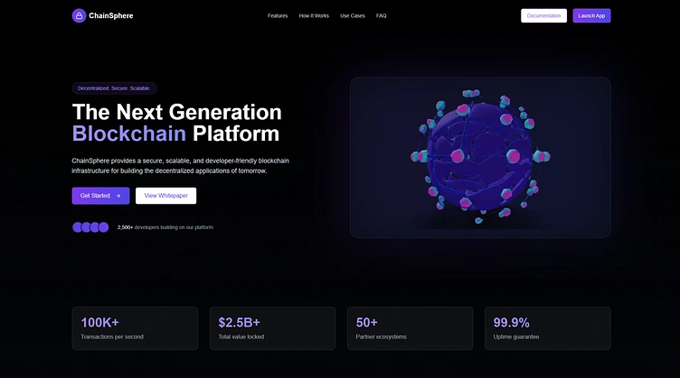Click the blockchain sphere hero image
Image resolution: width=680 pixels, height=378 pixels.
(480, 157)
